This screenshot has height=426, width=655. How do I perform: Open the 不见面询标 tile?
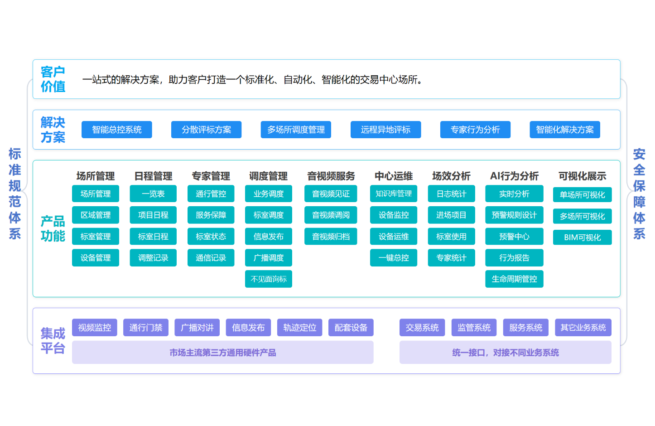click(269, 279)
